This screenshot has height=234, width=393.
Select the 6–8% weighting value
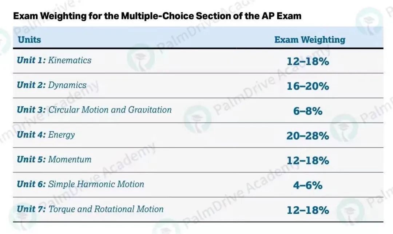tap(308, 111)
